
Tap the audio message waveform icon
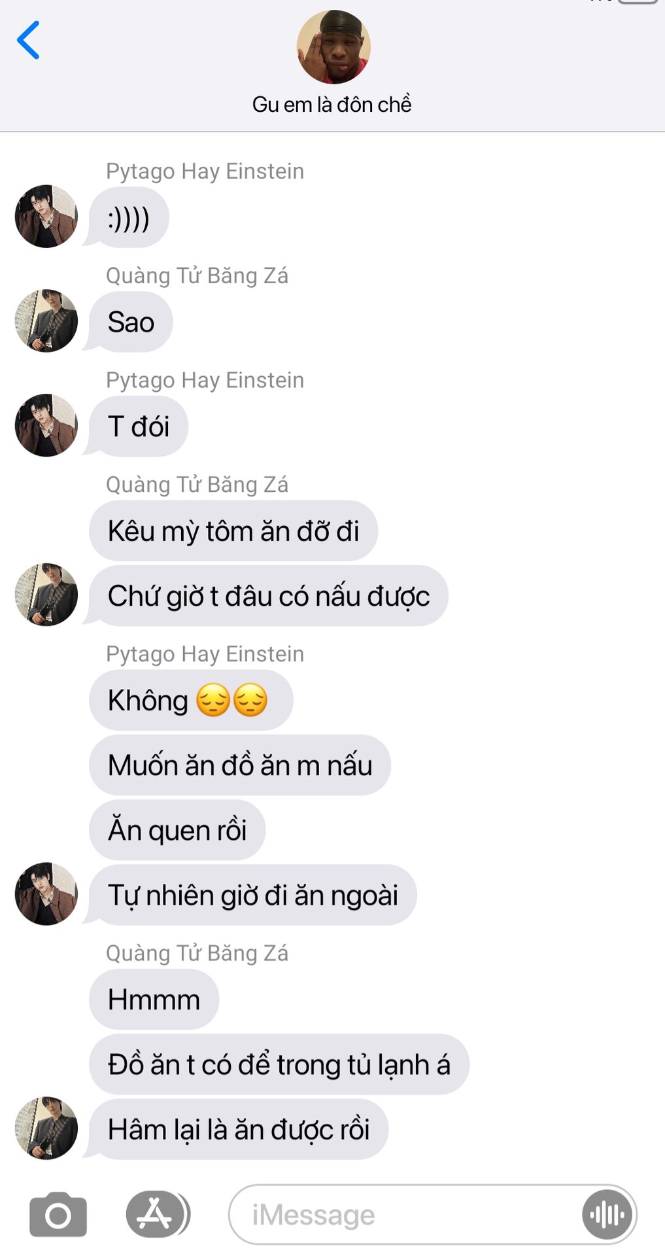point(607,1215)
